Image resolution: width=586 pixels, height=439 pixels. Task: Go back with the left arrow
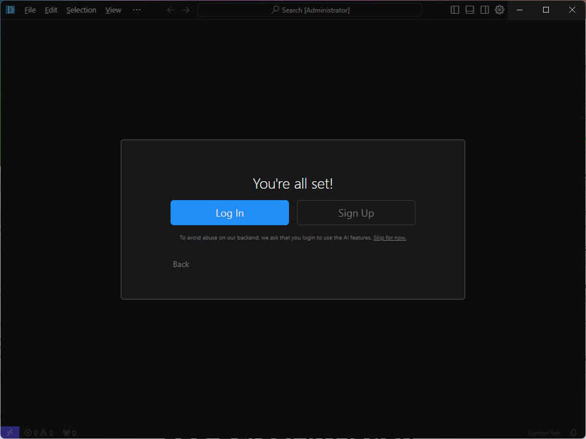click(171, 10)
